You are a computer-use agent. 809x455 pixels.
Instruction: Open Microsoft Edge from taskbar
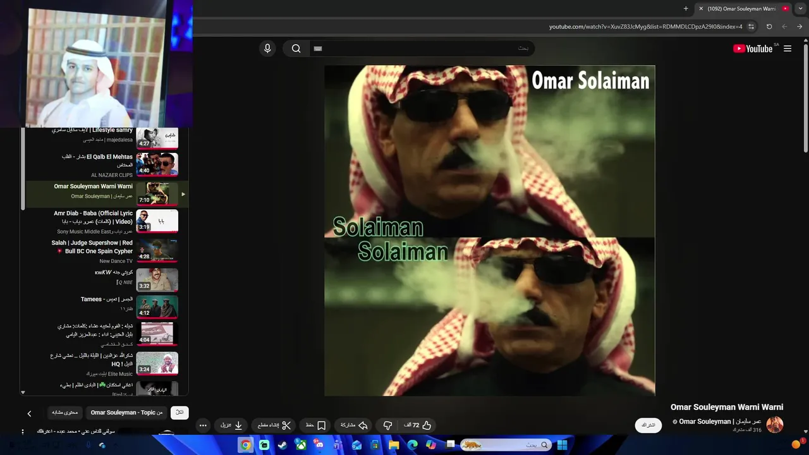413,445
